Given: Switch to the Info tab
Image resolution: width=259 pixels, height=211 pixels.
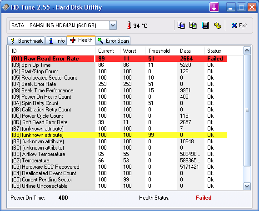Looking at the screenshot, I should [57, 40].
